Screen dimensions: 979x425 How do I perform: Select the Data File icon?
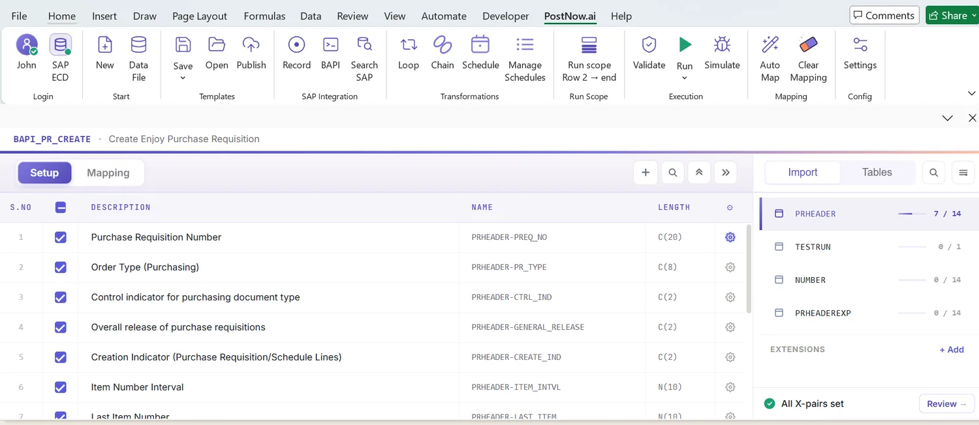(138, 45)
